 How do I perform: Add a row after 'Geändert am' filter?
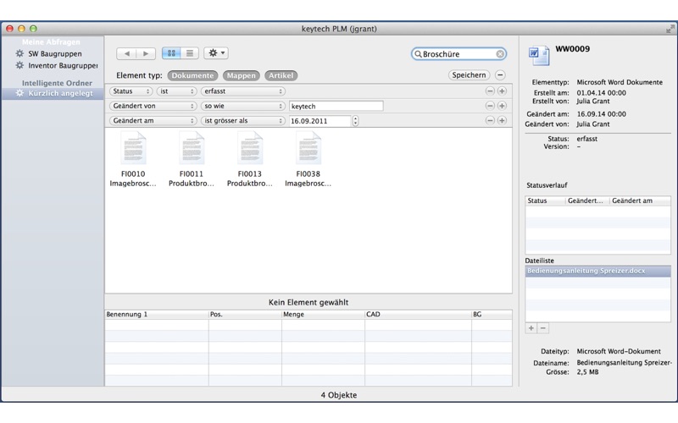click(x=502, y=120)
